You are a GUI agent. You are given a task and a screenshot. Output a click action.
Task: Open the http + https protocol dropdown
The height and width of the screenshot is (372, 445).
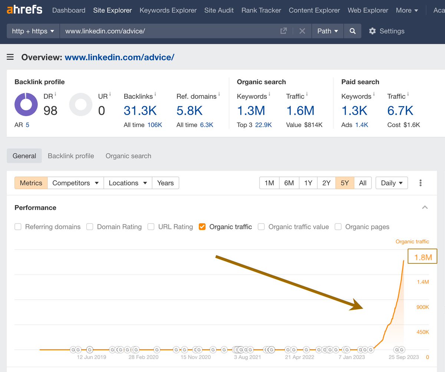(x=33, y=31)
